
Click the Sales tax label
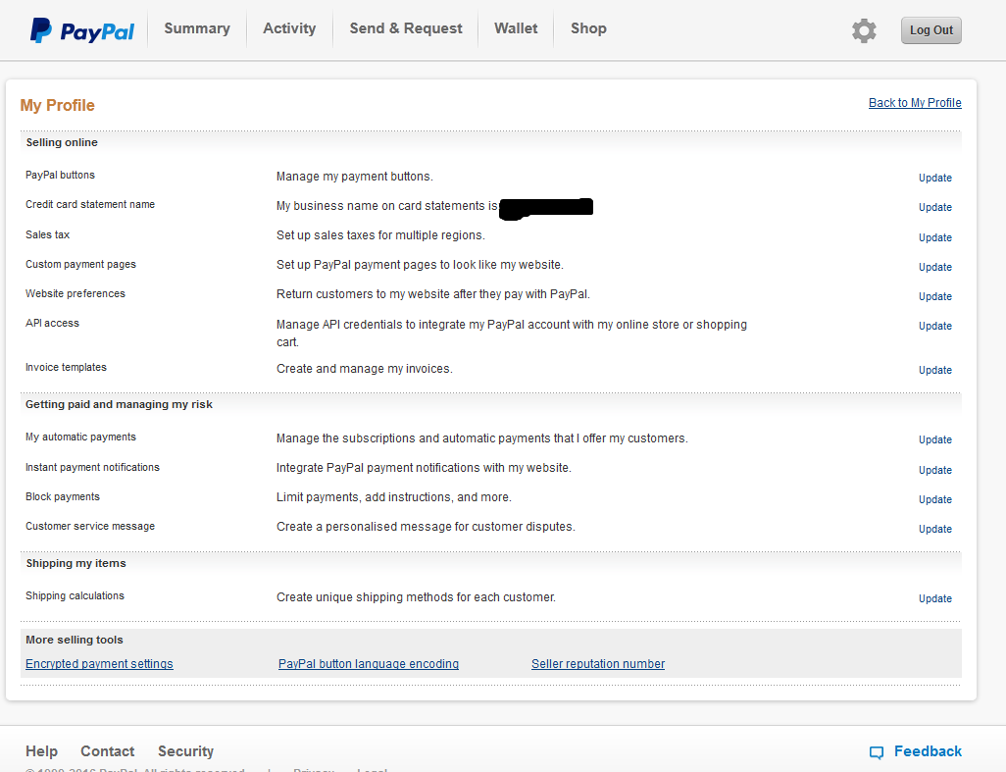47,234
